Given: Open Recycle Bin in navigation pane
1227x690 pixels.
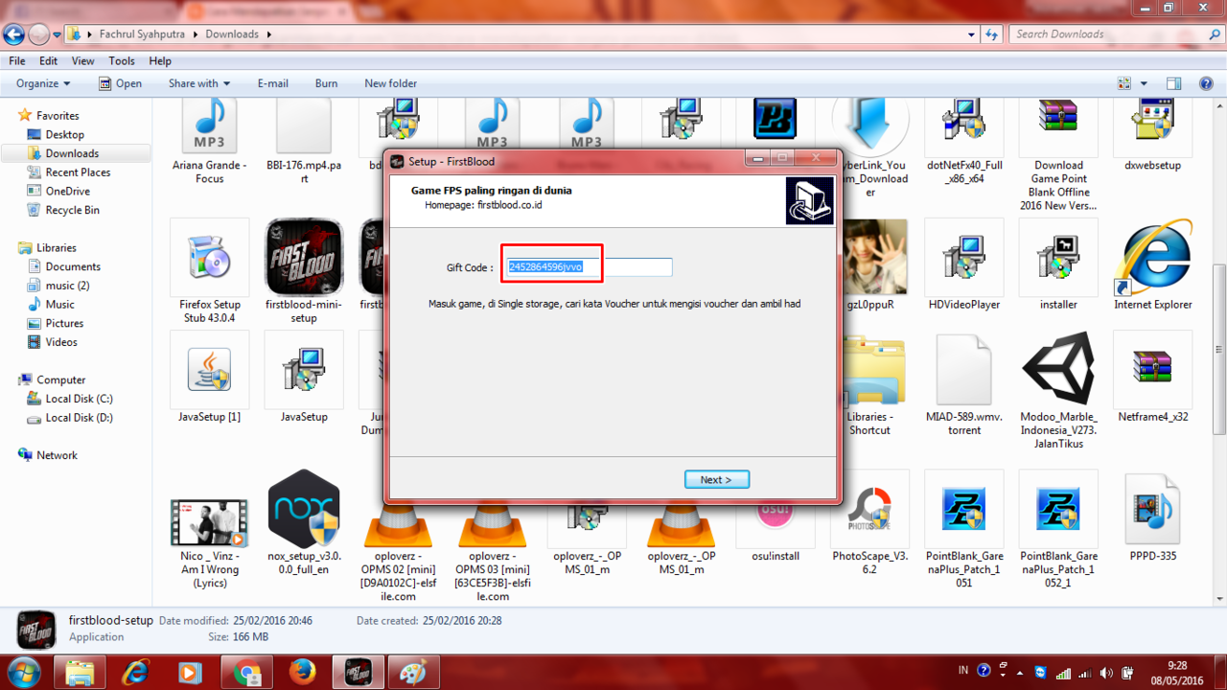Looking at the screenshot, I should (x=72, y=210).
